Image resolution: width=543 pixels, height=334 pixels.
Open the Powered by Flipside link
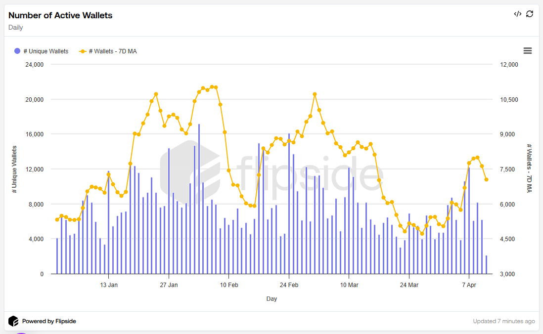[x=49, y=321]
